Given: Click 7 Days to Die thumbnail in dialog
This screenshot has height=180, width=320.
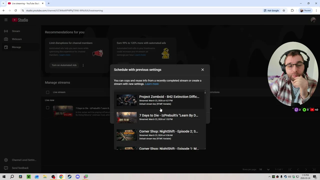Looking at the screenshot, I should [126, 117].
